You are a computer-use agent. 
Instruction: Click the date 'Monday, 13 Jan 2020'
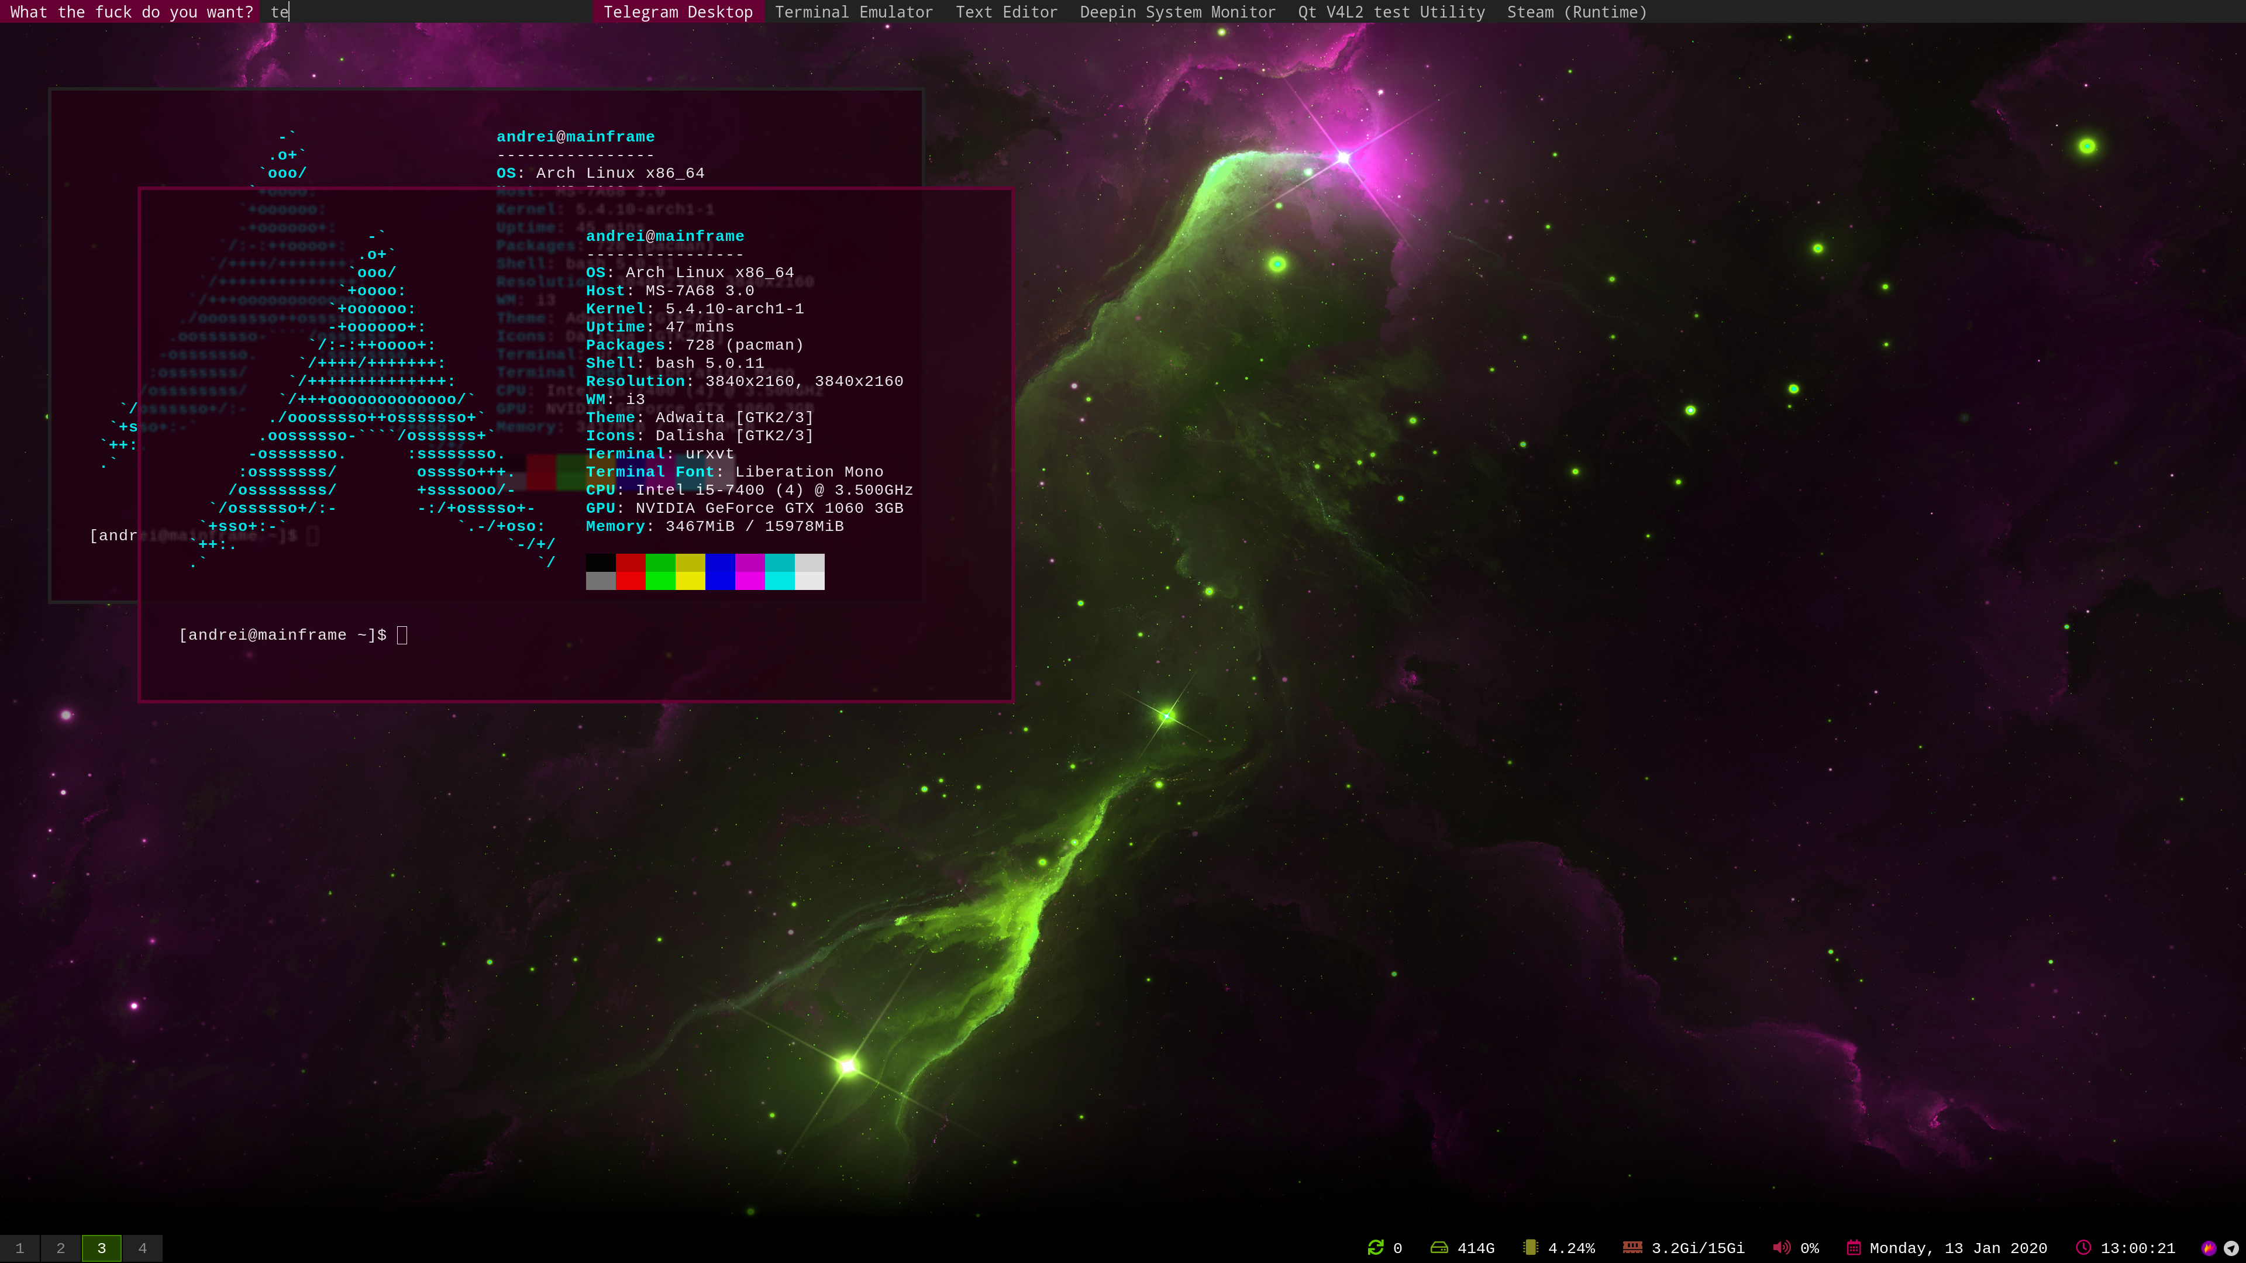[x=1958, y=1248]
